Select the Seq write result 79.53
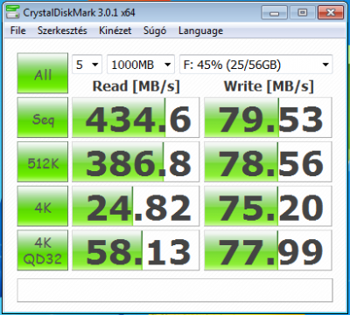This screenshot has width=350, height=315. pos(268,117)
